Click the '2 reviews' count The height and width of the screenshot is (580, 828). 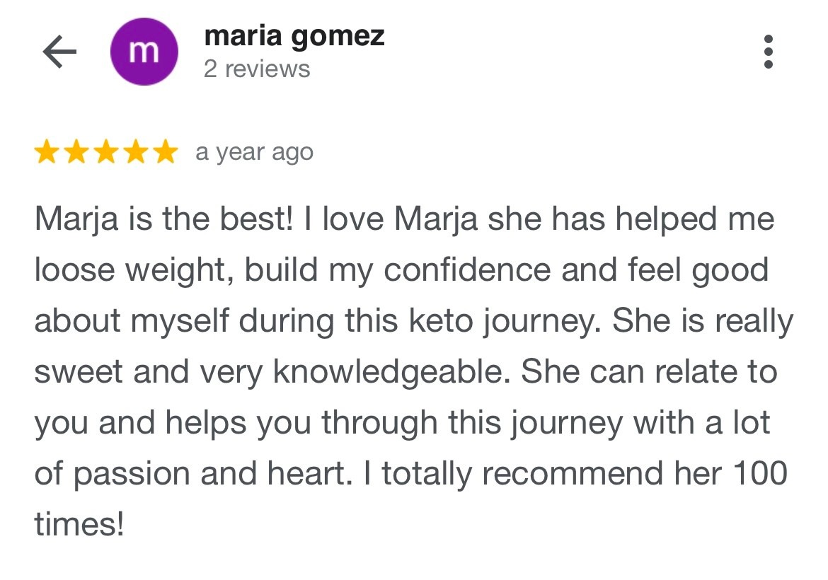(x=257, y=69)
